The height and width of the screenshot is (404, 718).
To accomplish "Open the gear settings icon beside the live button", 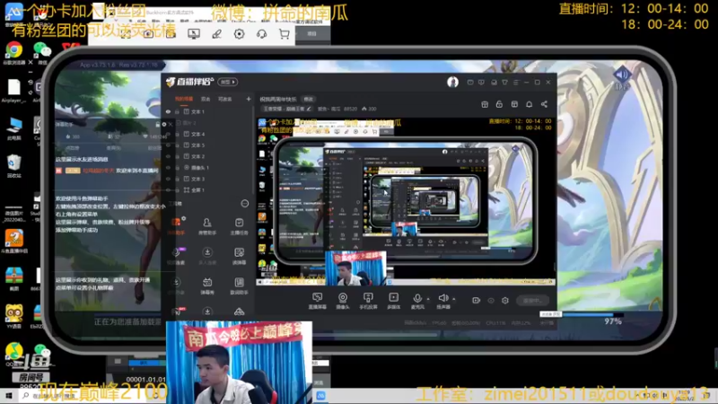I will tap(504, 301).
